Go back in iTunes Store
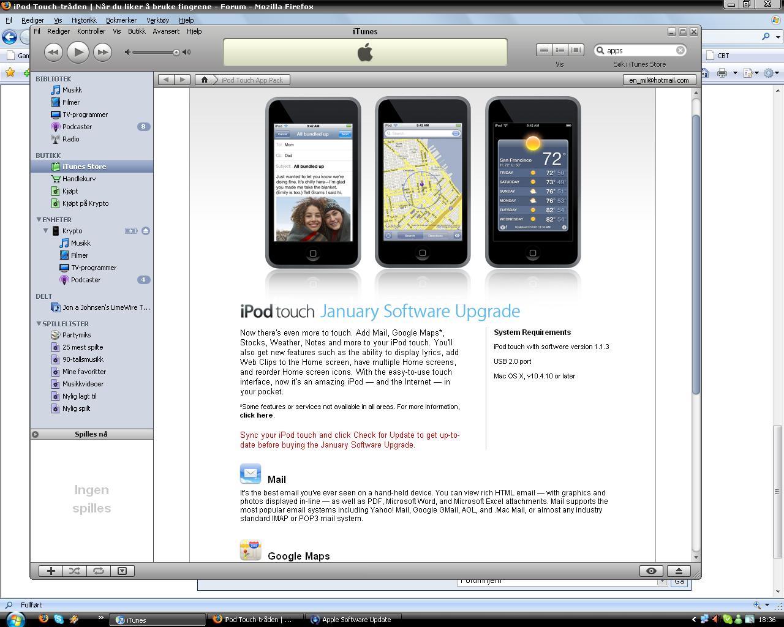784x627 pixels. coord(166,80)
